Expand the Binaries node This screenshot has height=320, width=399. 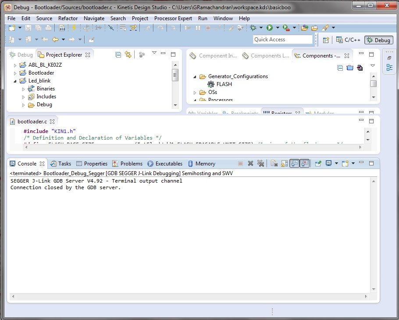[x=23, y=89]
